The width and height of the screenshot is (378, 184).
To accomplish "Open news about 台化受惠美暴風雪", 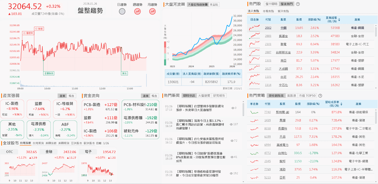I will coord(200,141).
